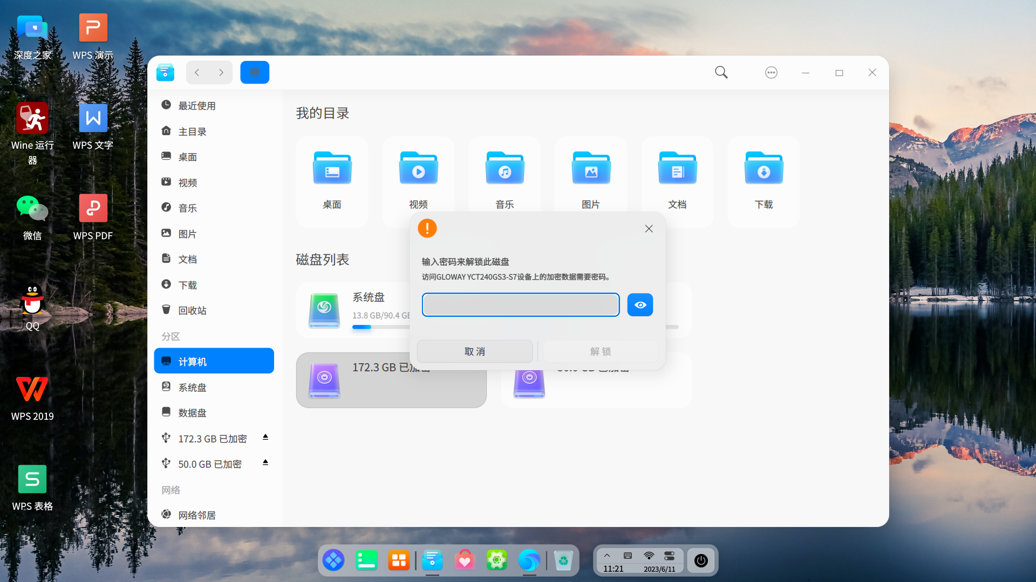Eject the 172.3 GB 已加密 partition

pyautogui.click(x=265, y=438)
